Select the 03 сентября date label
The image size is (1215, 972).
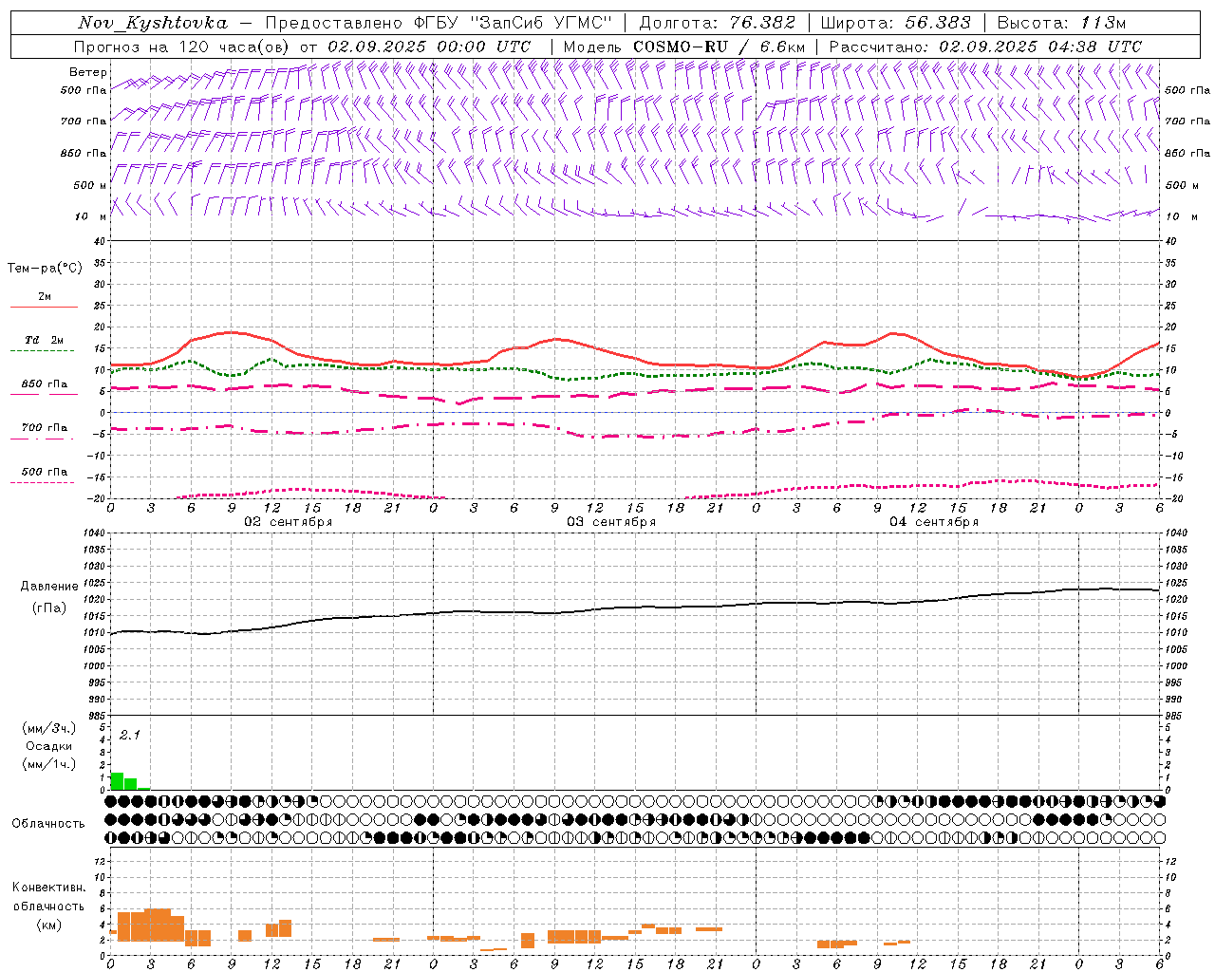click(x=611, y=522)
